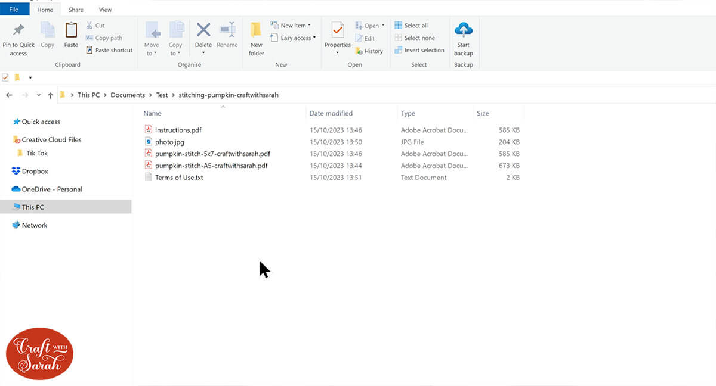Click the Documents breadcrumb in address bar

pyautogui.click(x=128, y=95)
